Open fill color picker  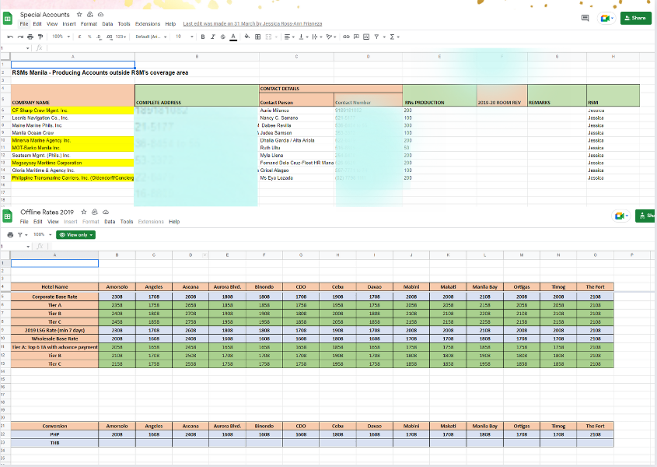click(247, 37)
